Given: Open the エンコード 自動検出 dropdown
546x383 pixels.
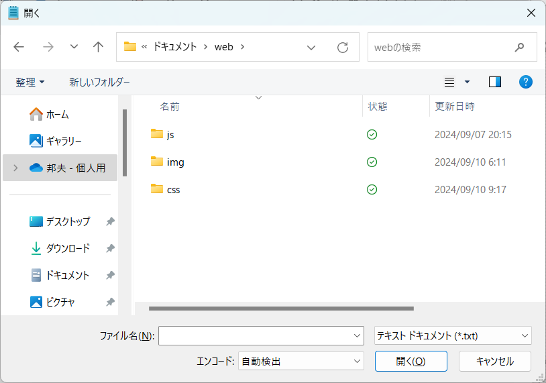Looking at the screenshot, I should (301, 361).
